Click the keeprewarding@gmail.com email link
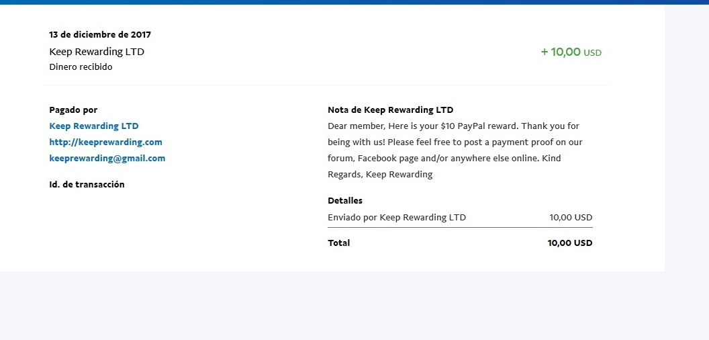709x340 pixels. (x=107, y=159)
